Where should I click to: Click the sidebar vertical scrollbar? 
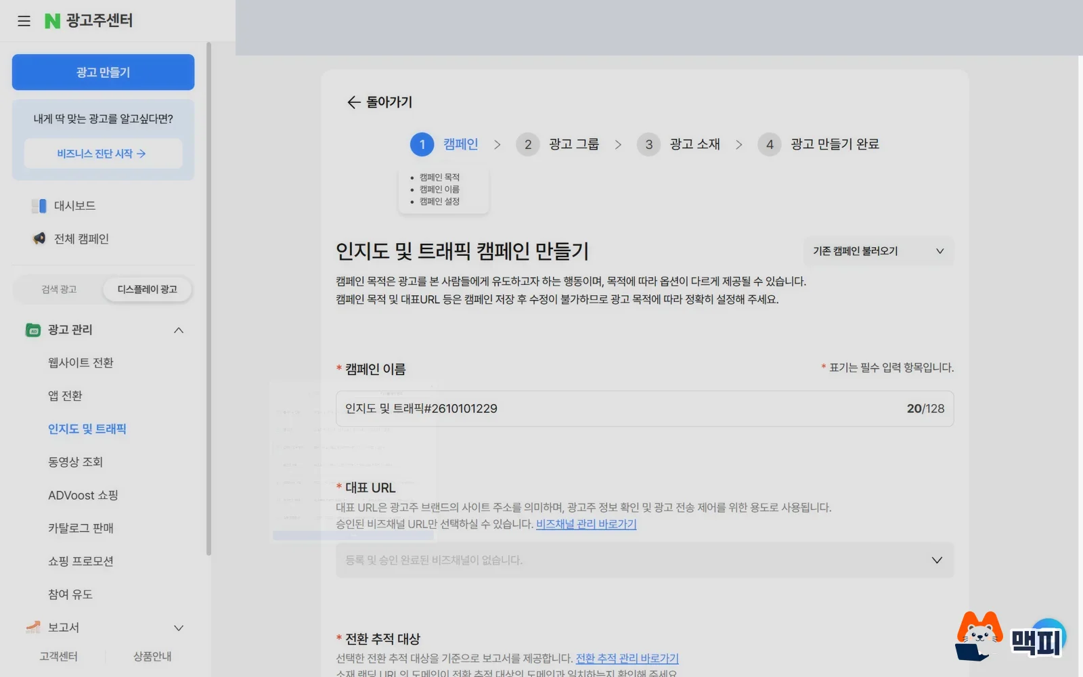tap(208, 298)
